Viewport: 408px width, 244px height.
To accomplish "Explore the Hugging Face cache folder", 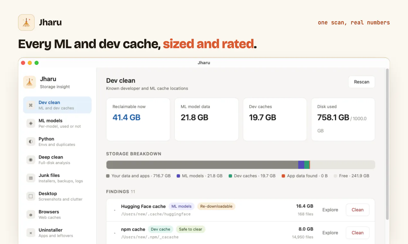I will 330,210.
